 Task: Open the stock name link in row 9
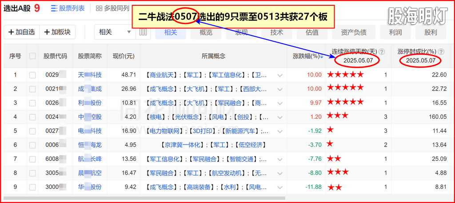(90, 187)
